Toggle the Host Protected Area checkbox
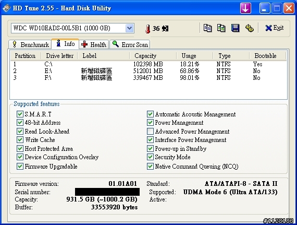 [x=20, y=148]
